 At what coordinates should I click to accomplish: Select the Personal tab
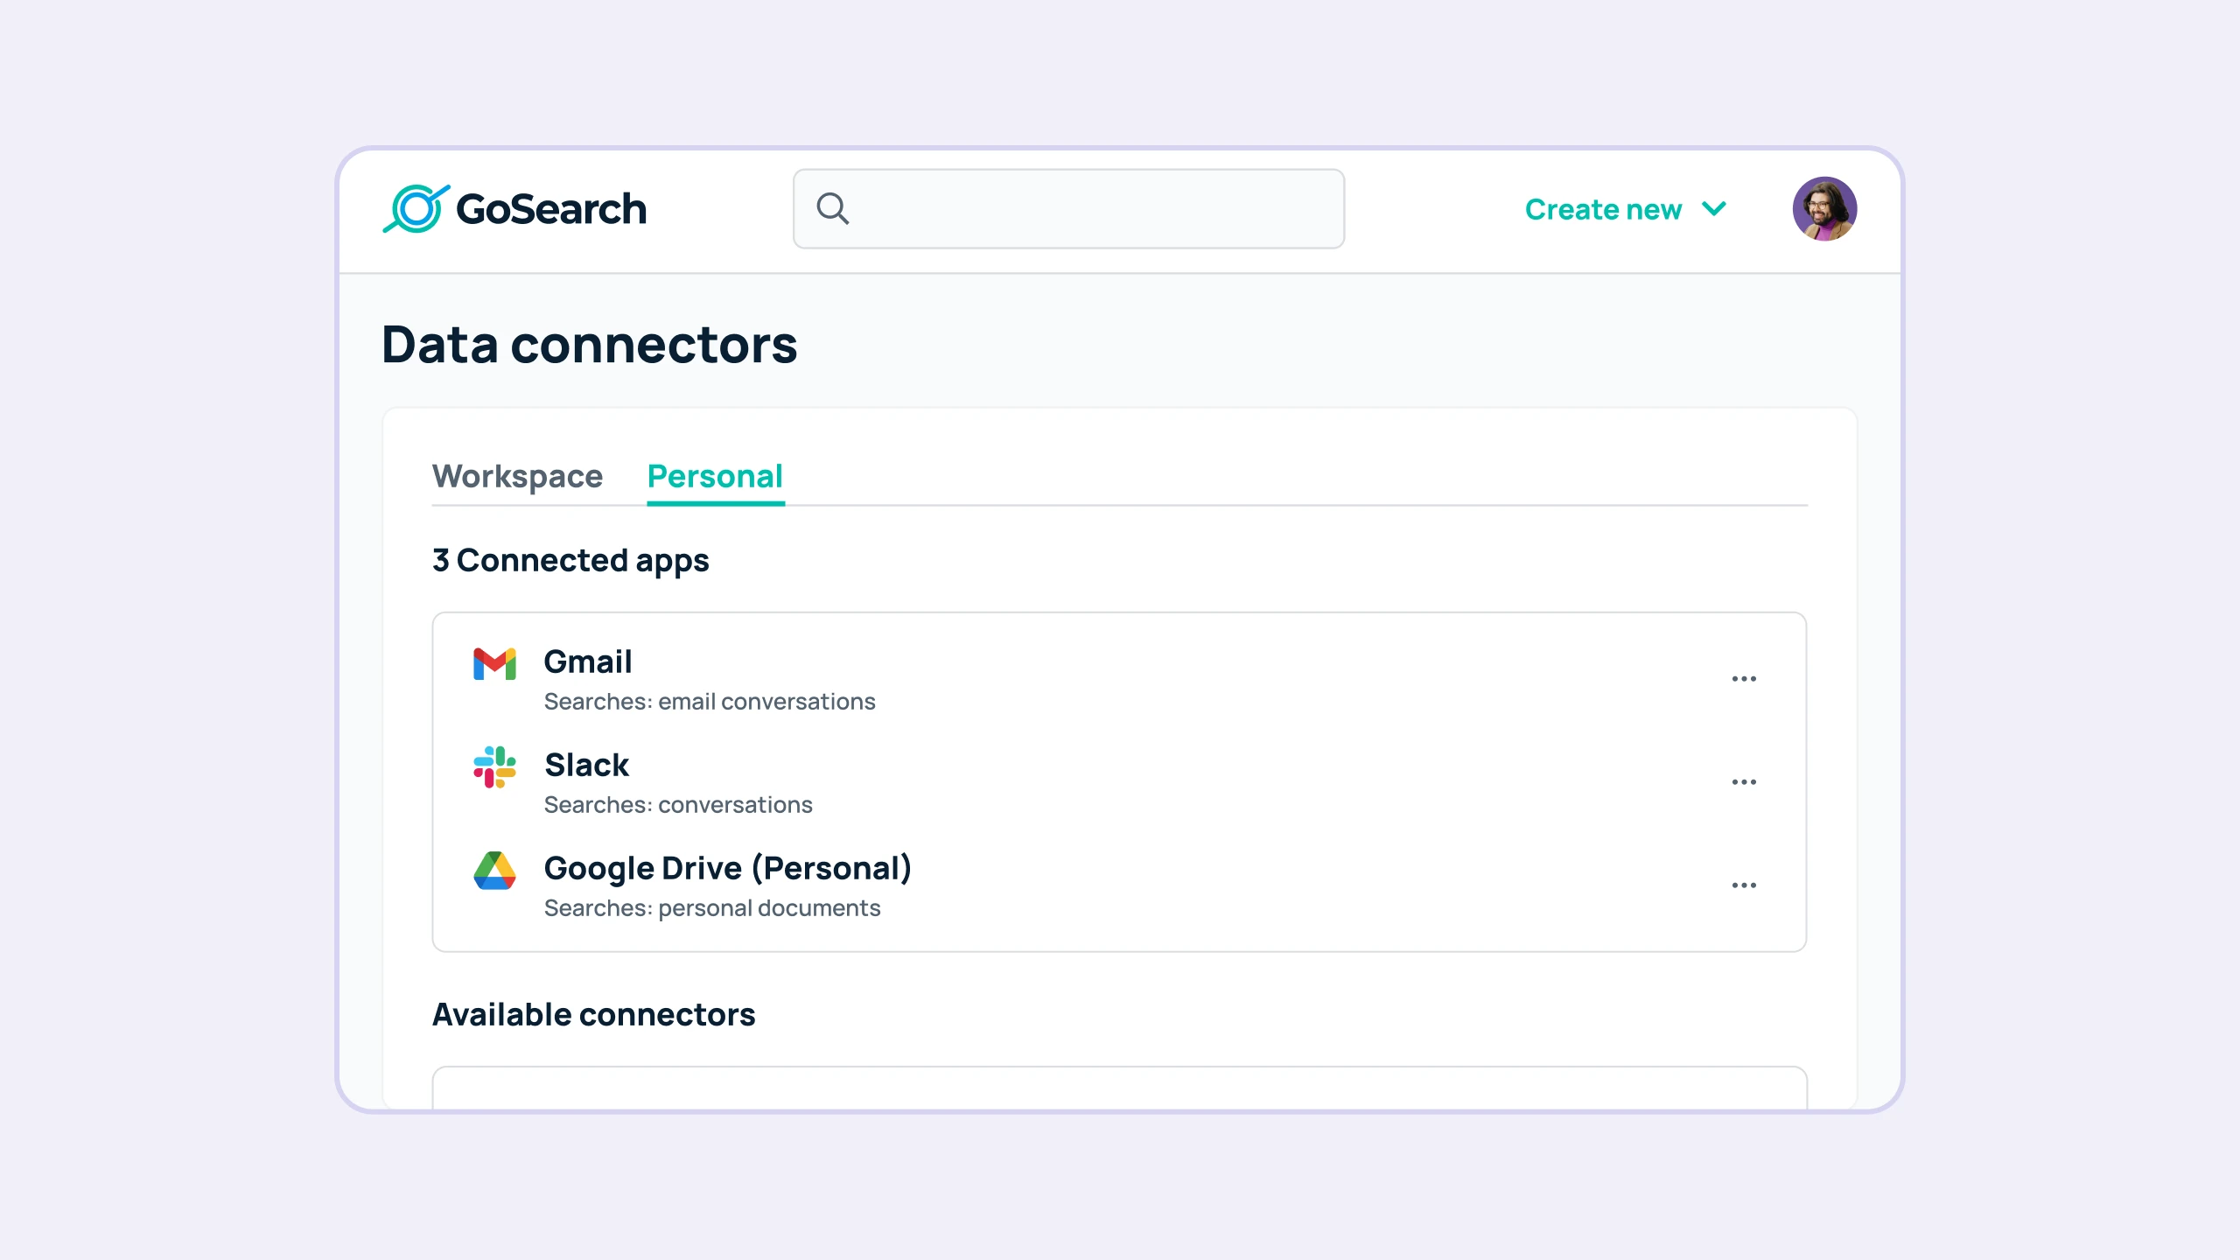[715, 477]
